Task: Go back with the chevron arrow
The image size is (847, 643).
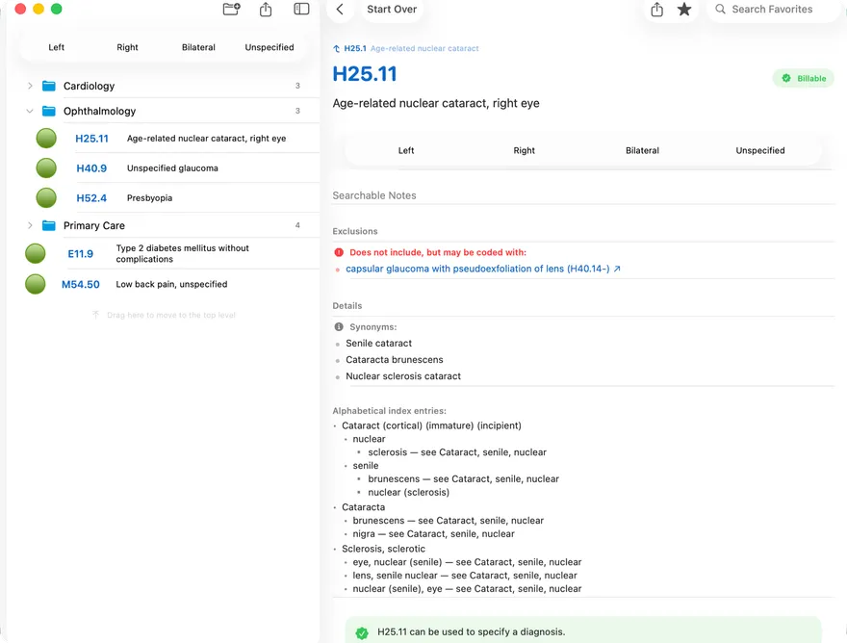Action: click(340, 10)
